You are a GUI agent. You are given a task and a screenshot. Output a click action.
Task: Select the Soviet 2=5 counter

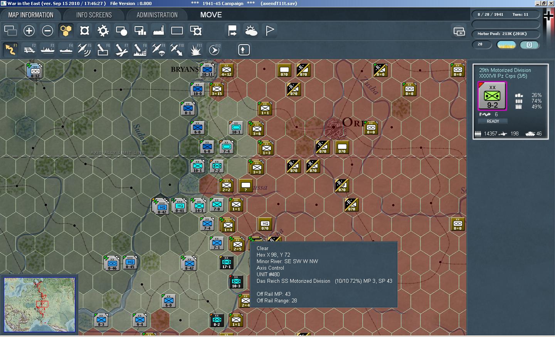[237, 244]
